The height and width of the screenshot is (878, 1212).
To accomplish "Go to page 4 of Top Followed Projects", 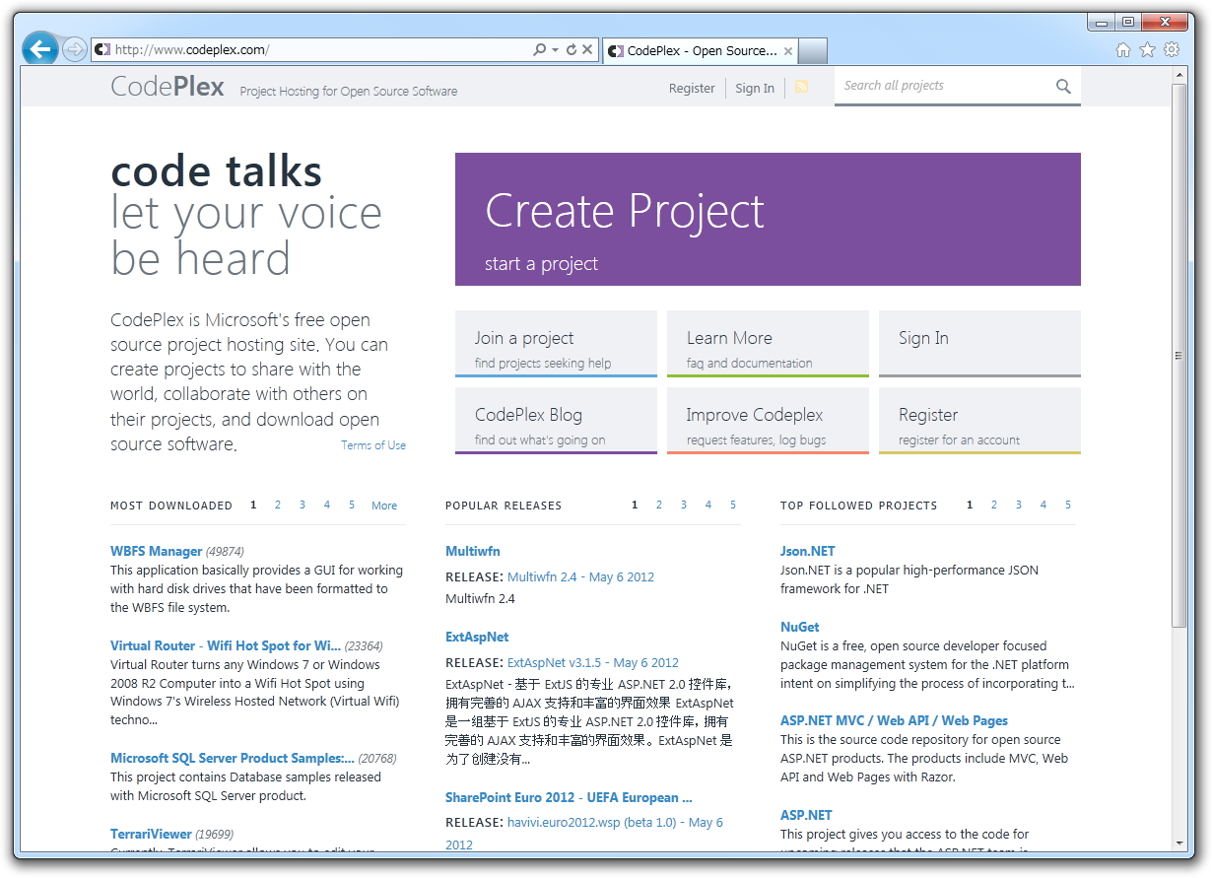I will (x=1044, y=505).
